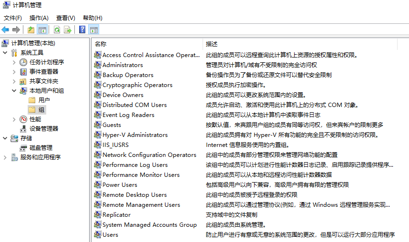Viewport: 409px width, 242px height.
Task: Select the Cryptographic Operators group
Action: [137, 85]
